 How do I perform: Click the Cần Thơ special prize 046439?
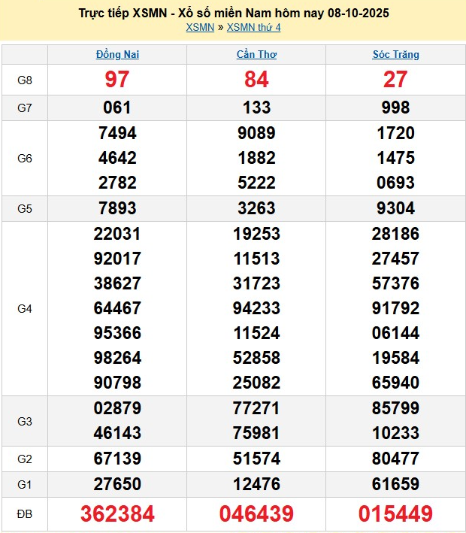[x=256, y=513]
